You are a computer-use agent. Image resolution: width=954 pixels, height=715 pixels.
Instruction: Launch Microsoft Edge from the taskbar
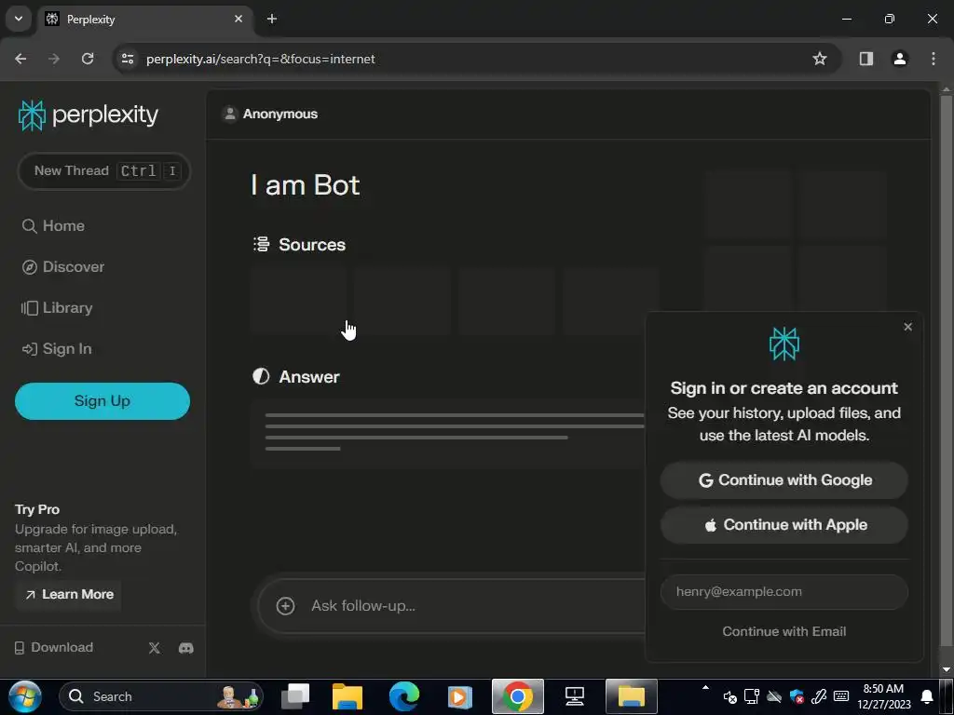click(404, 696)
